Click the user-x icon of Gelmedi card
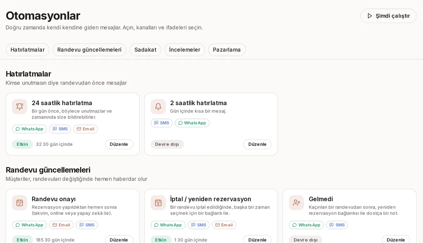 click(297, 203)
